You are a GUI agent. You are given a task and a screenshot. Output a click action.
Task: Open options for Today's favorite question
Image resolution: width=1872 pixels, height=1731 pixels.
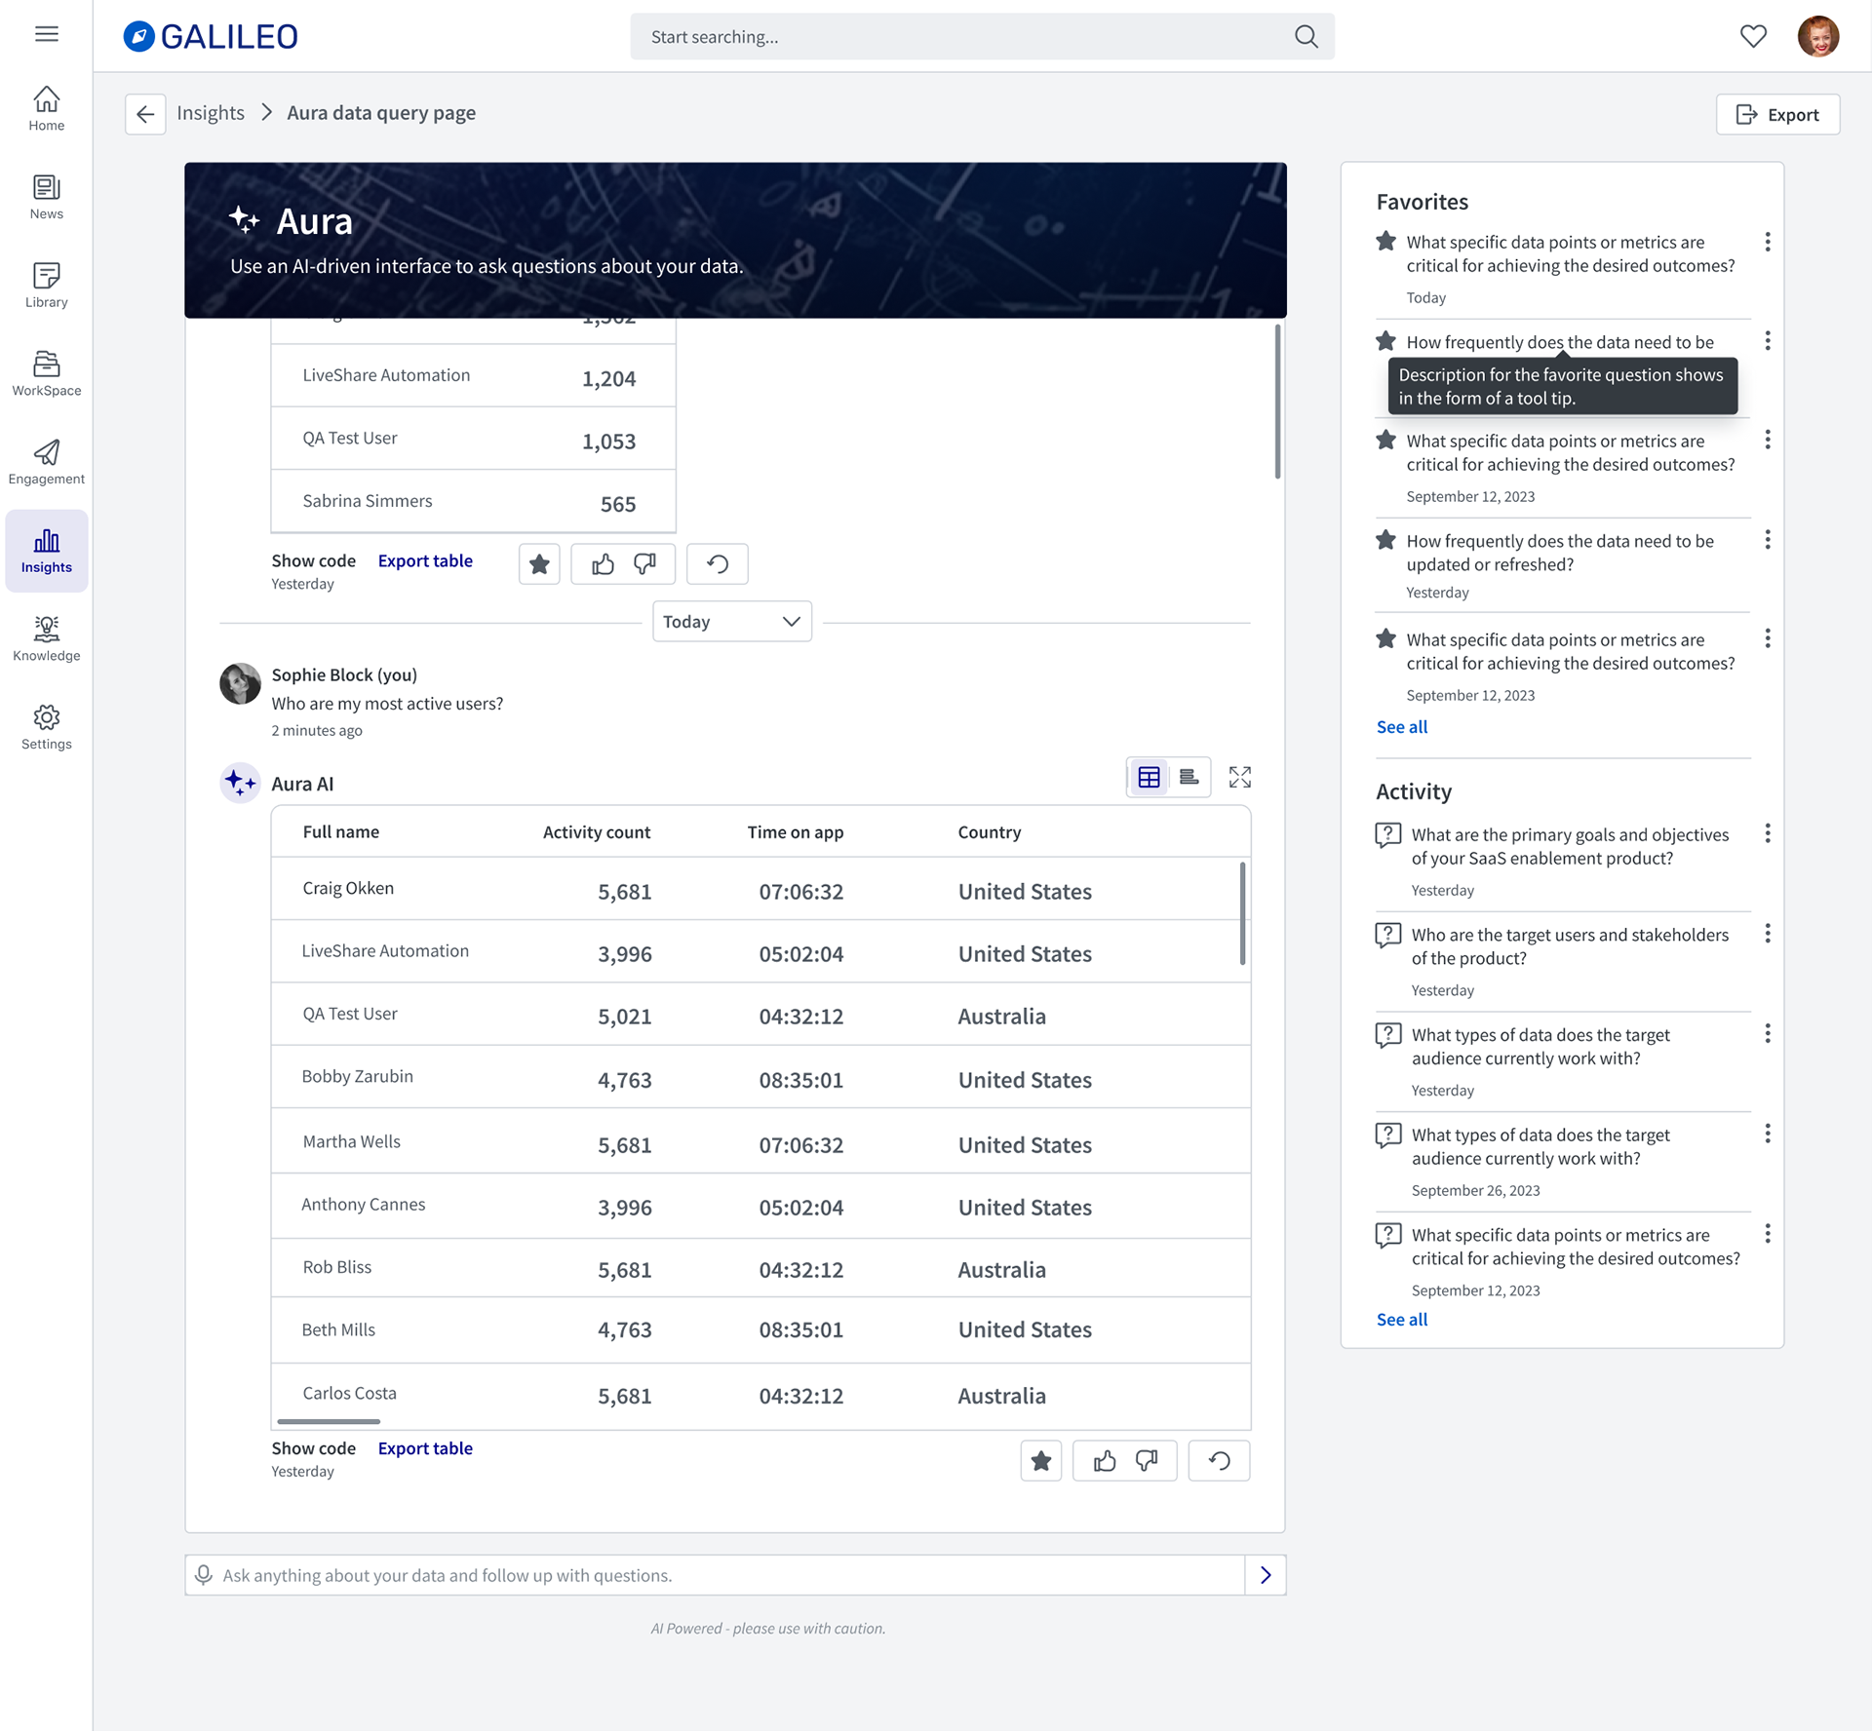point(1768,242)
